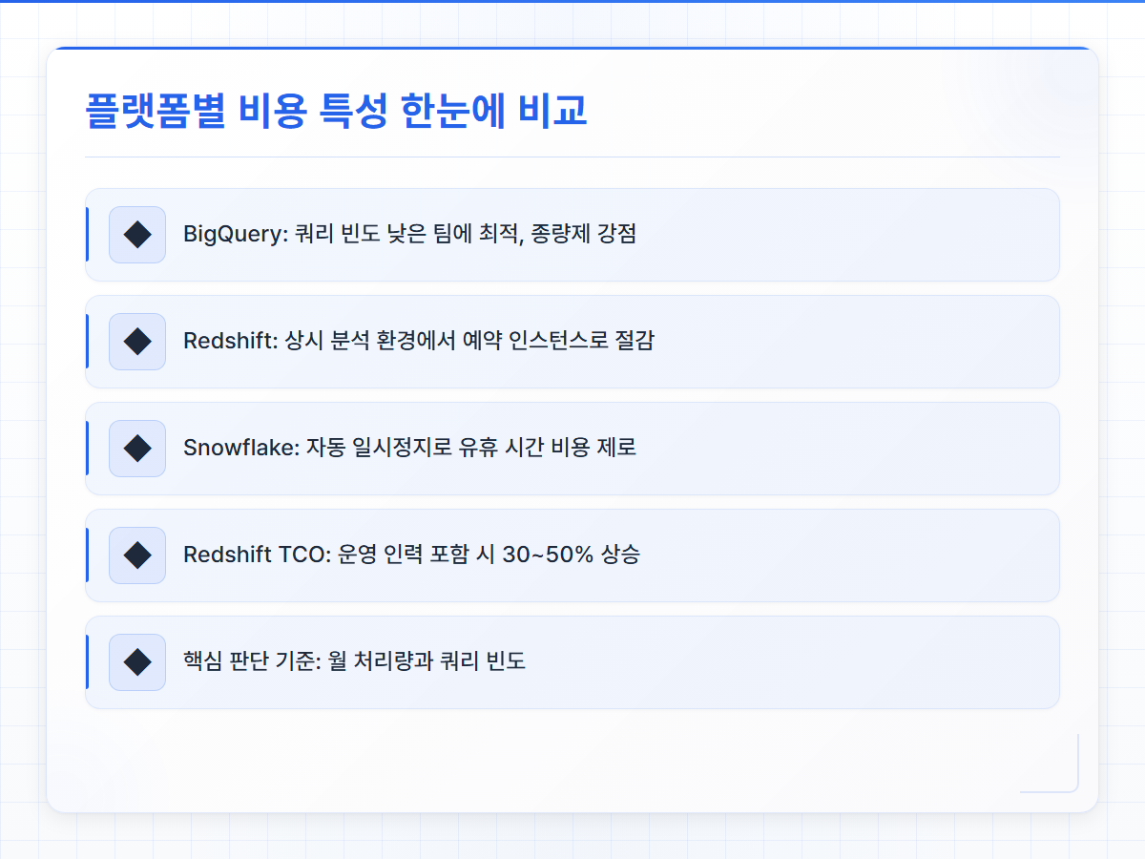Click the diamond icon beside Redshift 상시 분석 item

[137, 342]
